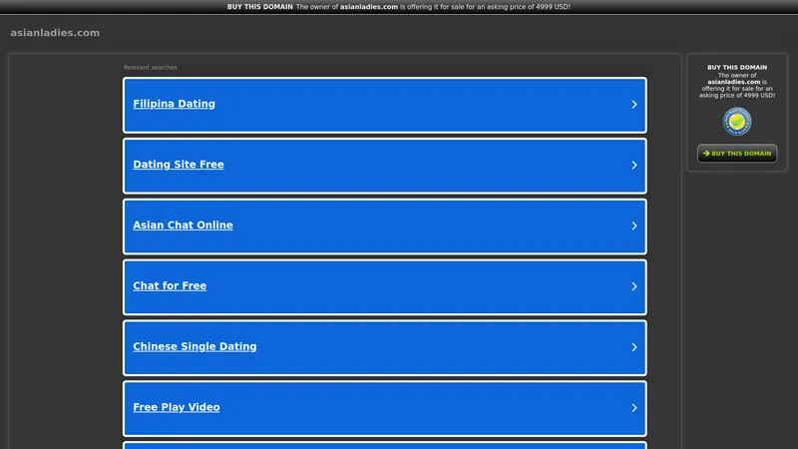Screen dimensions: 798x449
Task: Visit the Chinese Single Dating link
Action: point(195,347)
